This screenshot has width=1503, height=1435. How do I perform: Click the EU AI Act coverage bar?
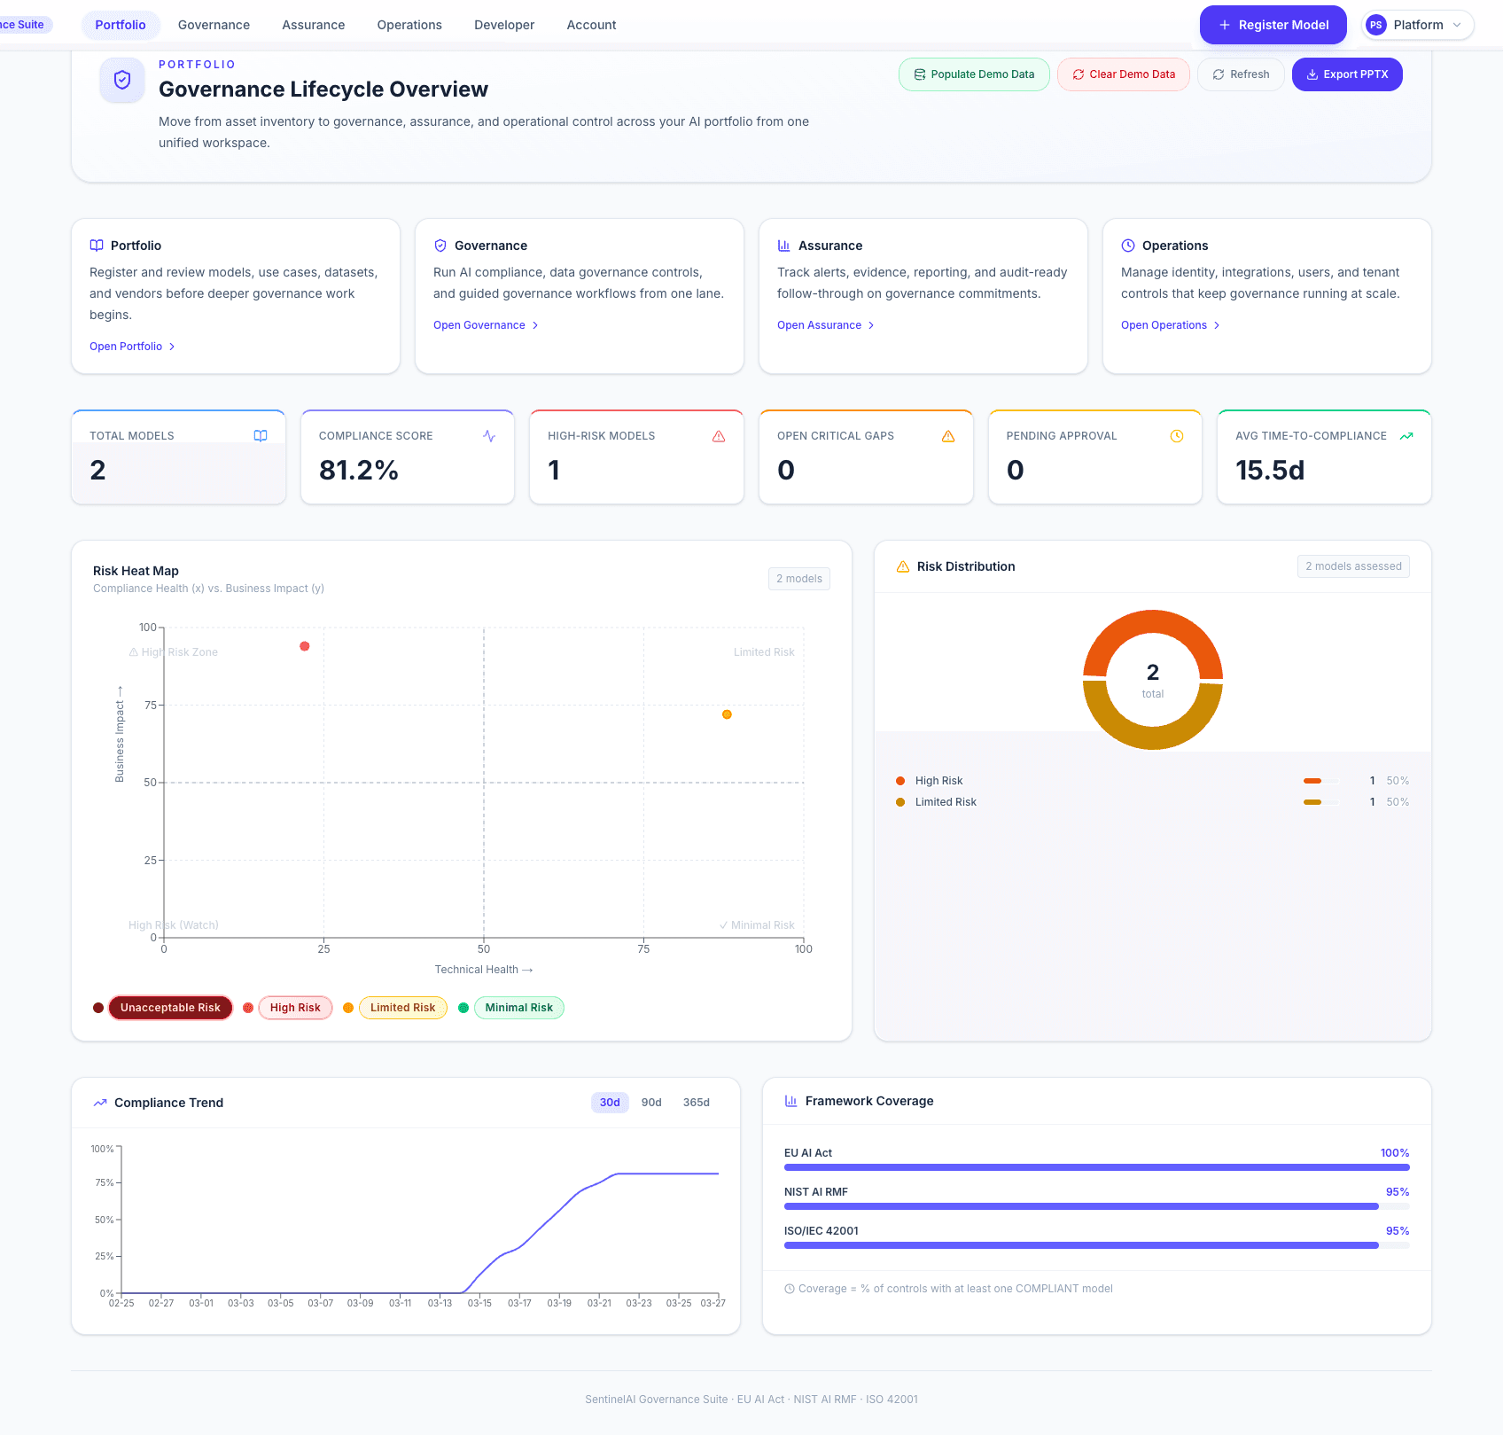tap(1097, 1167)
